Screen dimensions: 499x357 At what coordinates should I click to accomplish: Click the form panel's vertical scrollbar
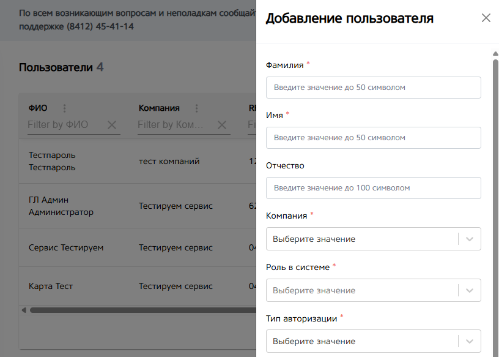[x=495, y=184]
